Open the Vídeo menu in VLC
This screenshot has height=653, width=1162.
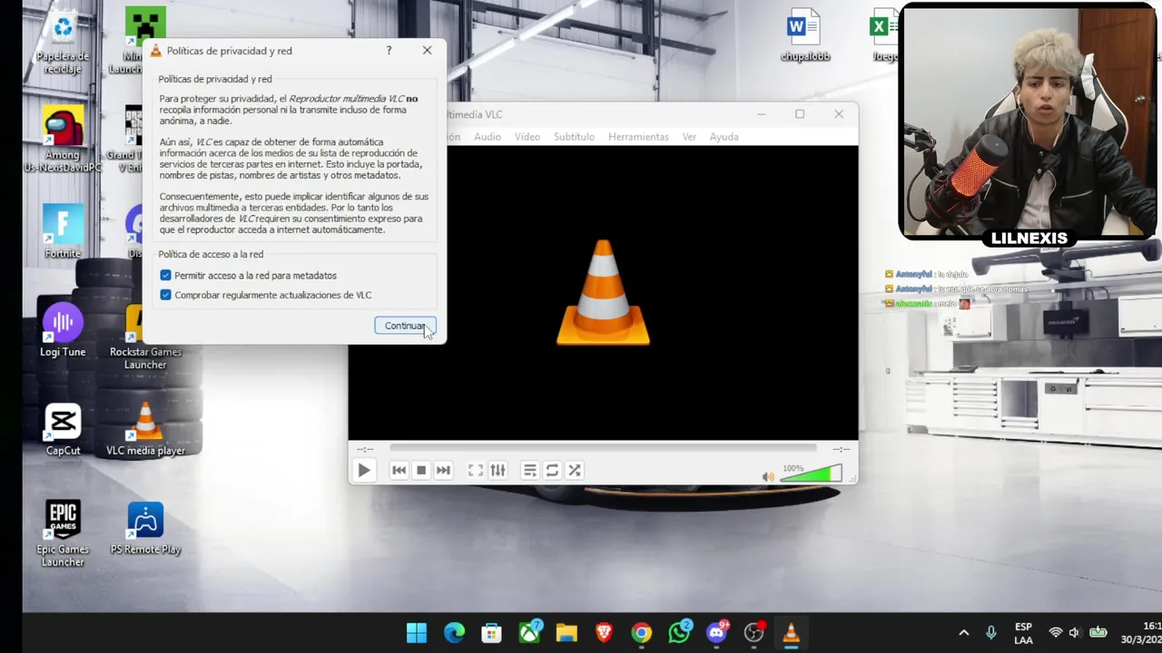click(x=527, y=137)
